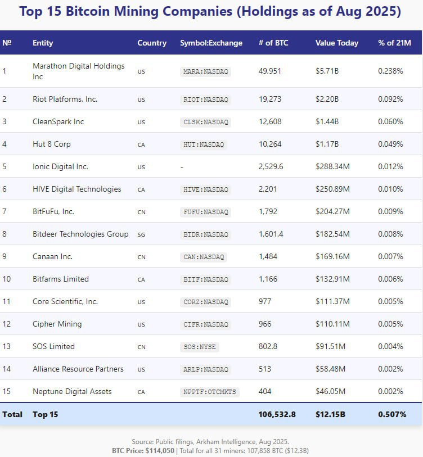Image resolution: width=423 pixels, height=457 pixels.
Task: Click the $58.48M value cell
Action: [x=330, y=369]
